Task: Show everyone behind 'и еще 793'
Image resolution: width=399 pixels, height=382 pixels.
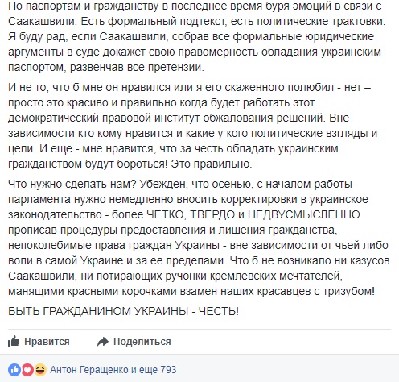Action: pos(154,370)
